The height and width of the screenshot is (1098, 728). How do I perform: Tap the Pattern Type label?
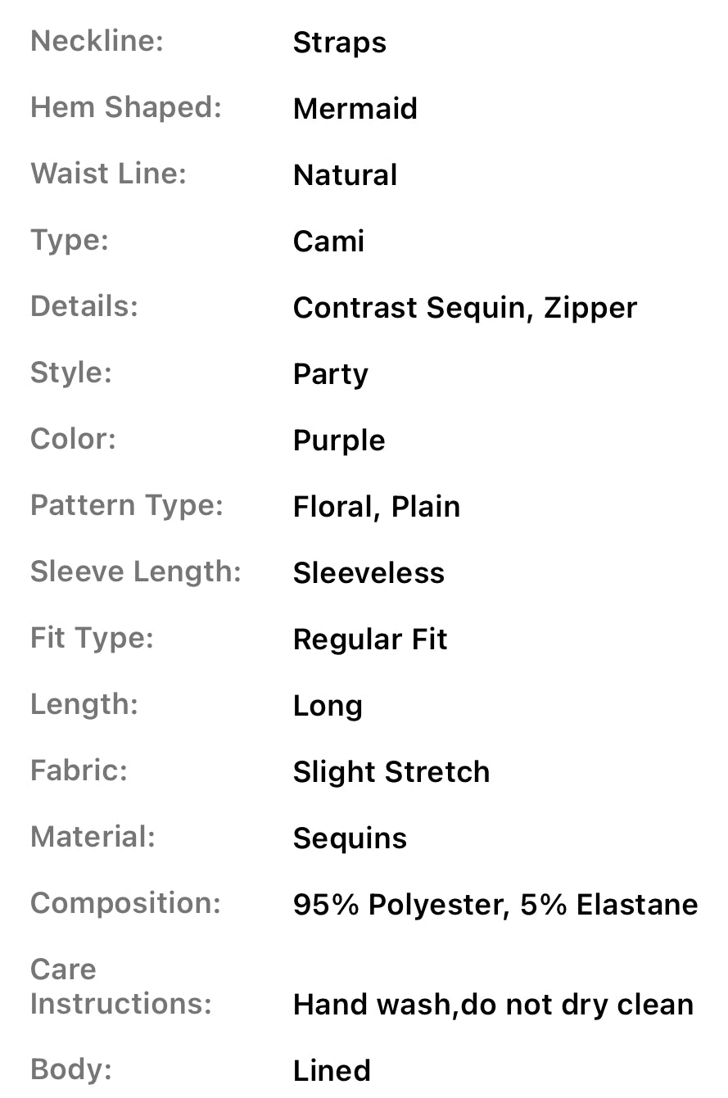[x=126, y=505]
